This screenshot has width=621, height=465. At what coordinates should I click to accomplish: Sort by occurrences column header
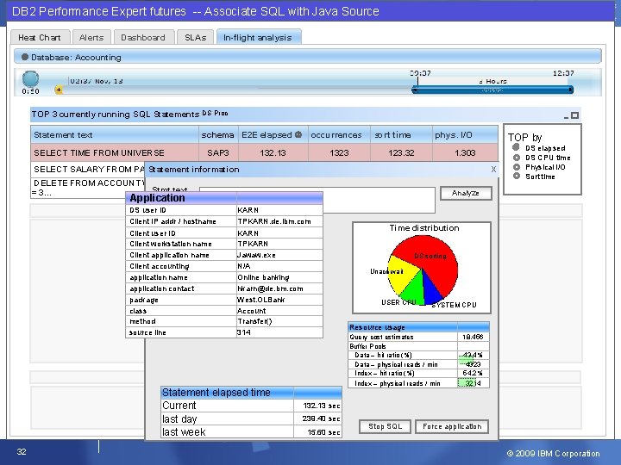tap(339, 135)
